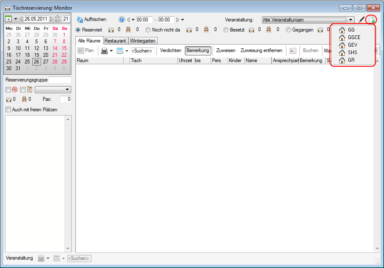Viewport: 384px width, 268px height.
Task: Click the printer icon in the room toolbar
Action: tap(104, 51)
